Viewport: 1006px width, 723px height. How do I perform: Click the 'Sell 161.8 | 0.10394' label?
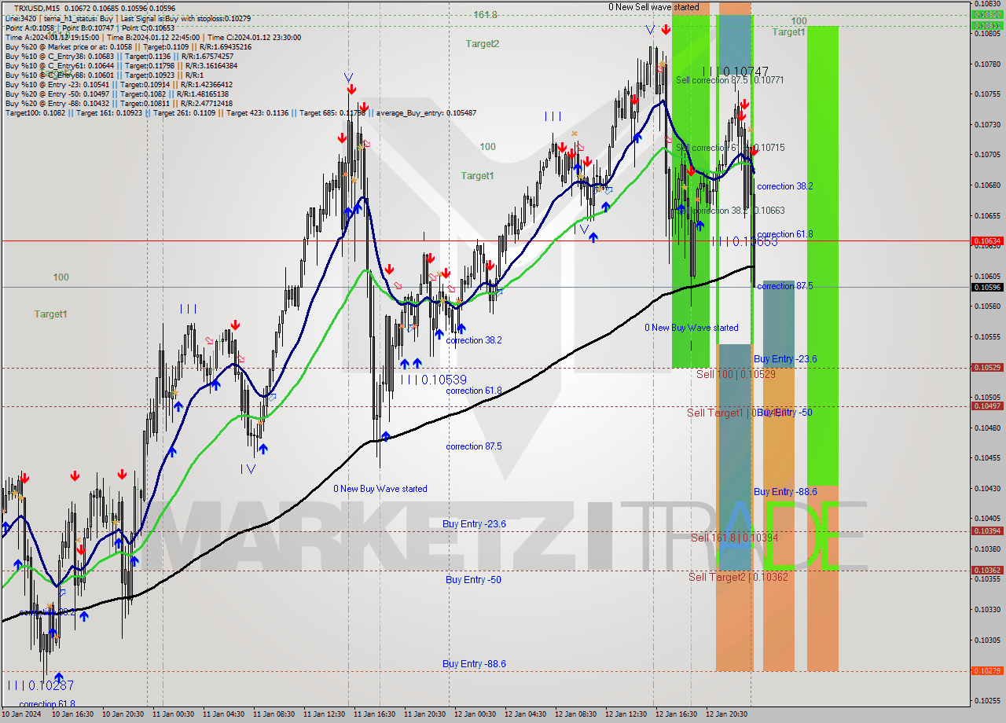[x=734, y=538]
